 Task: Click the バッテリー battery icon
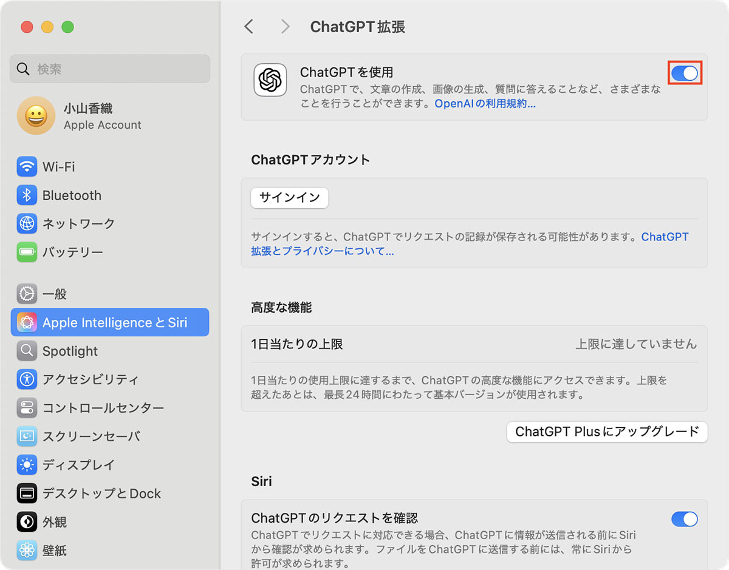27,252
